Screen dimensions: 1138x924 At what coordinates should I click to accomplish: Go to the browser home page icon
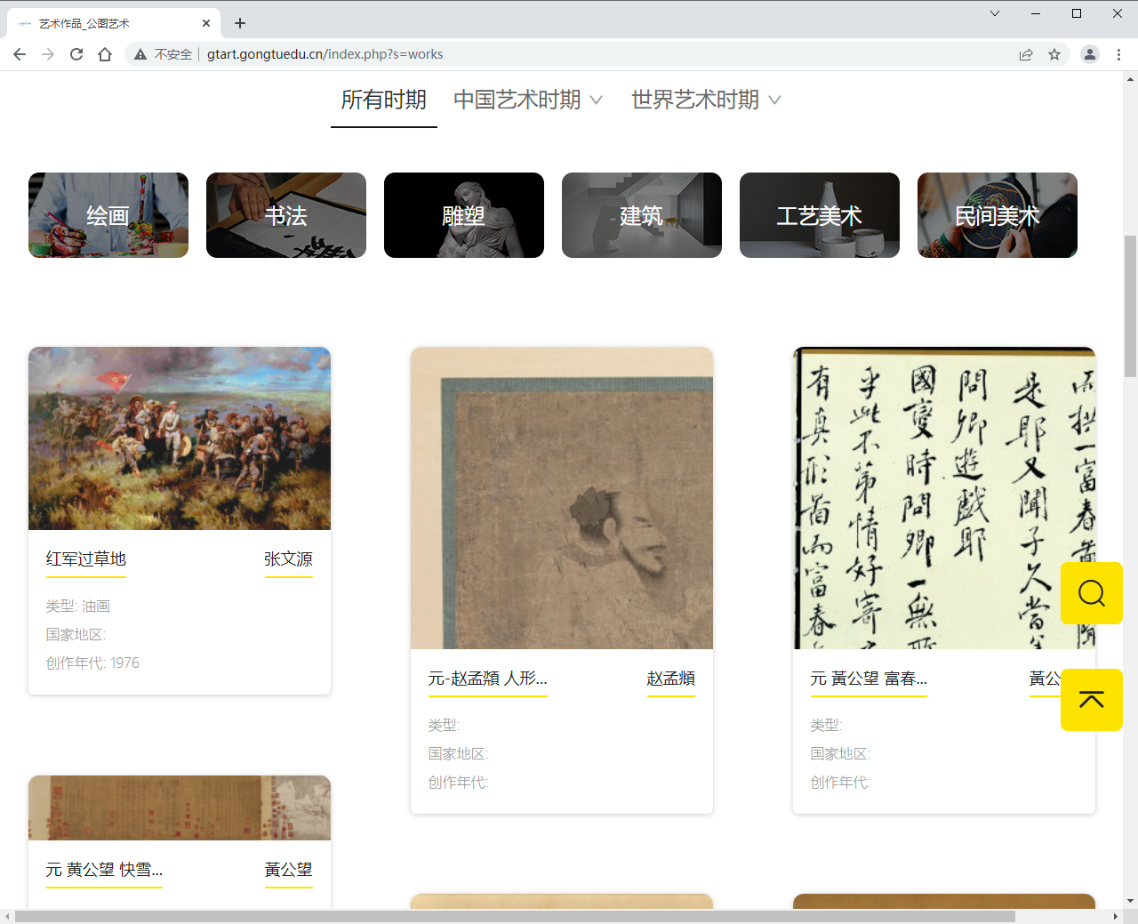(x=105, y=54)
